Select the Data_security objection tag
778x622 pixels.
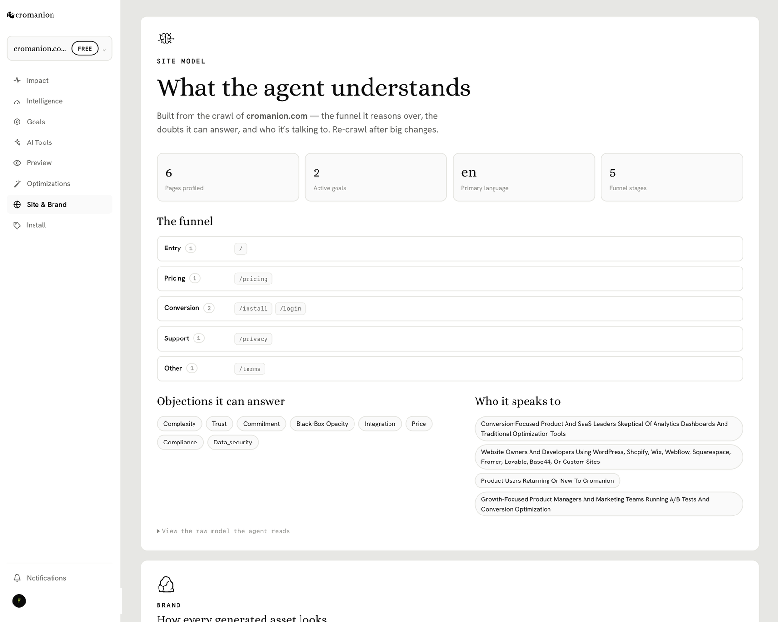233,443
